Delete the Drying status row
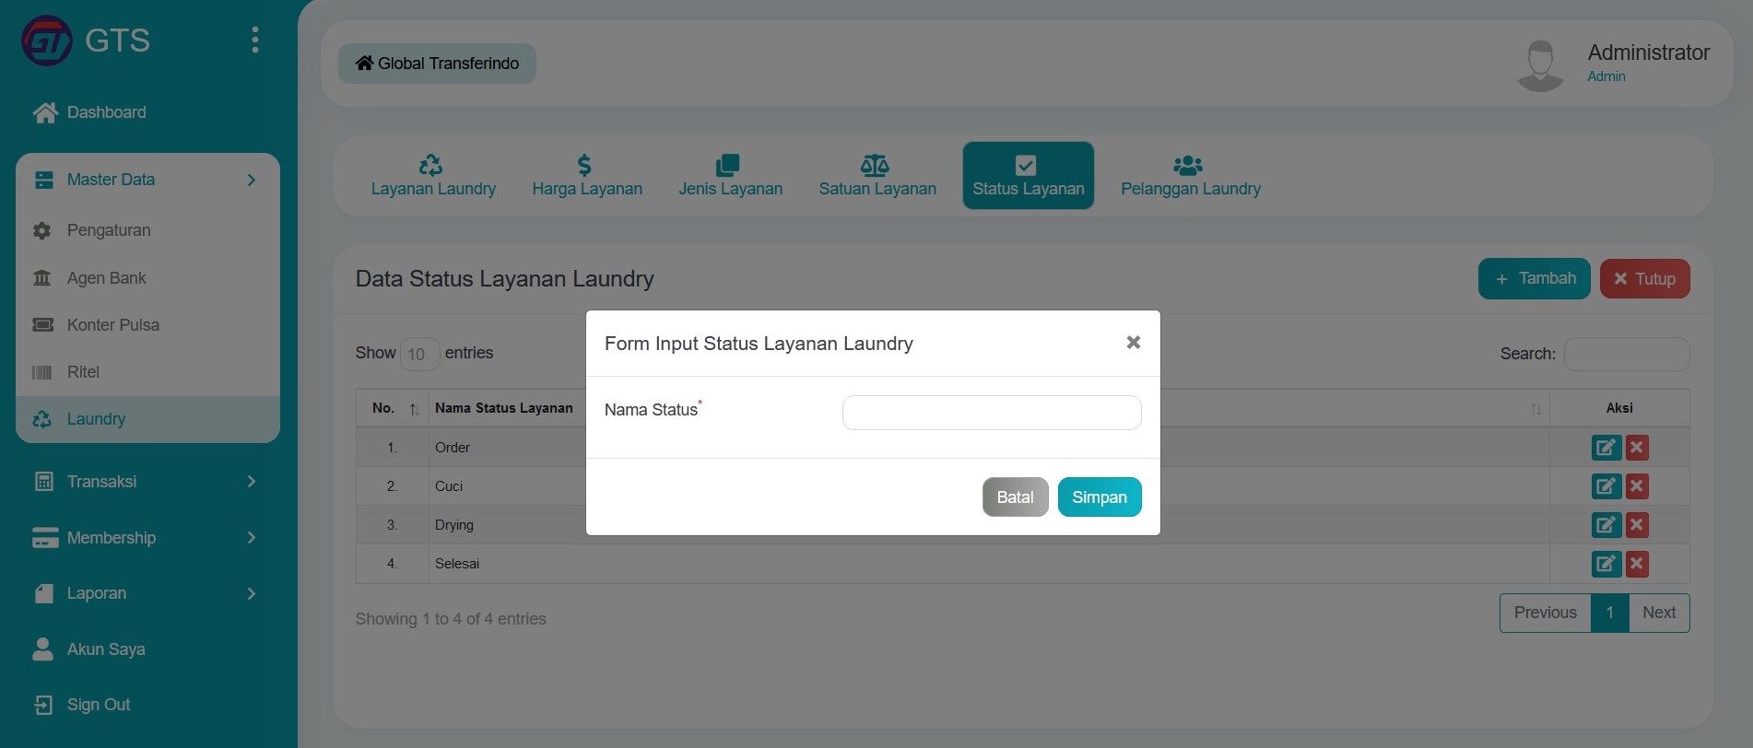1753x748 pixels. coord(1637,525)
